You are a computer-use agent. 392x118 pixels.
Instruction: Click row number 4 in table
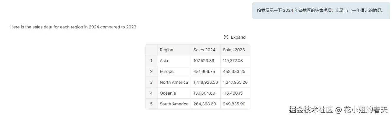pos(151,93)
